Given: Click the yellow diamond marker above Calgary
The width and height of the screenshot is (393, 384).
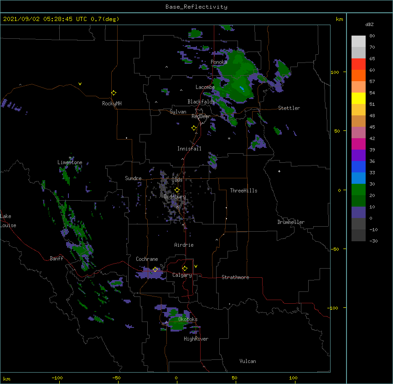Looking at the screenshot, I should [185, 269].
